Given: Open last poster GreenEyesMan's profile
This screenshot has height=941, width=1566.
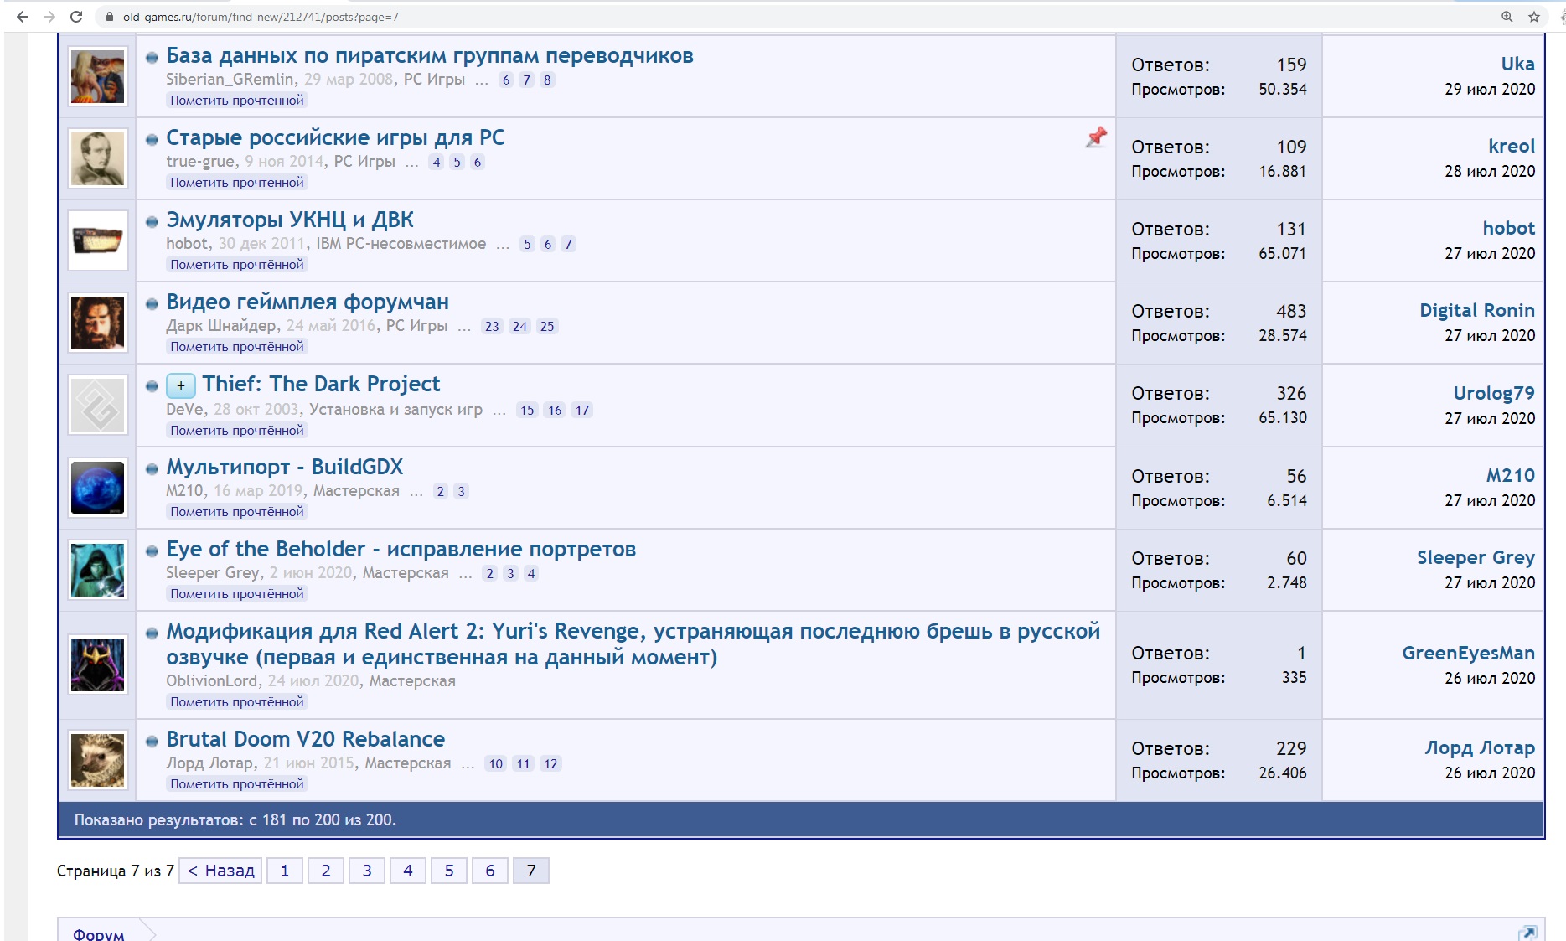Looking at the screenshot, I should [x=1469, y=654].
